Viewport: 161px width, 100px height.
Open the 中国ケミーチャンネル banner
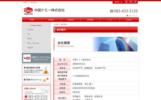[x=36, y=58]
